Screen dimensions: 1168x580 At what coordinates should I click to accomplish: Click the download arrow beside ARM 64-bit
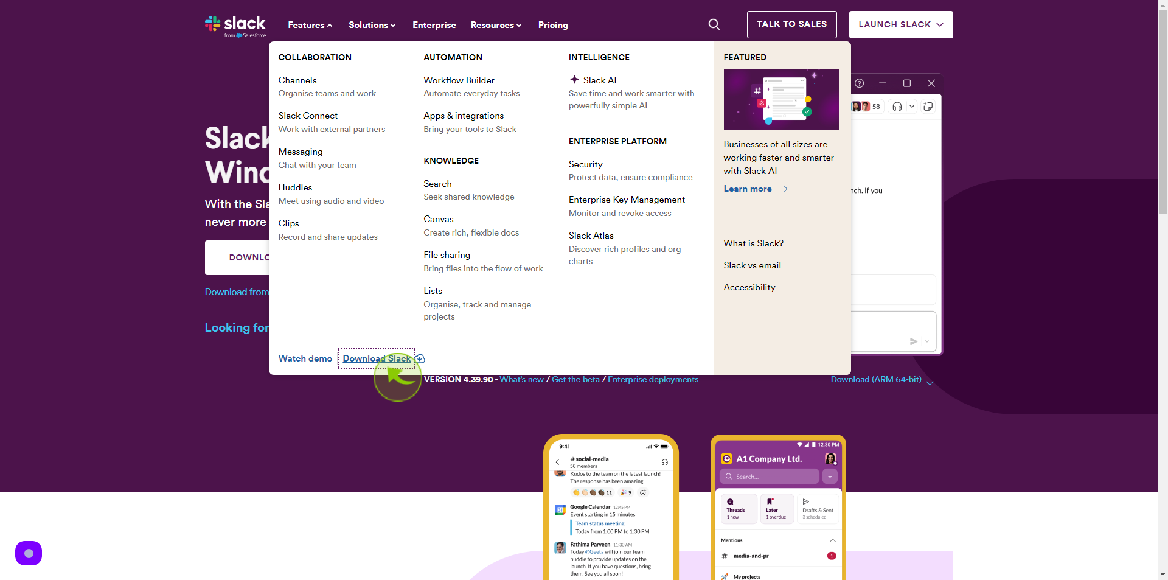[x=930, y=380]
